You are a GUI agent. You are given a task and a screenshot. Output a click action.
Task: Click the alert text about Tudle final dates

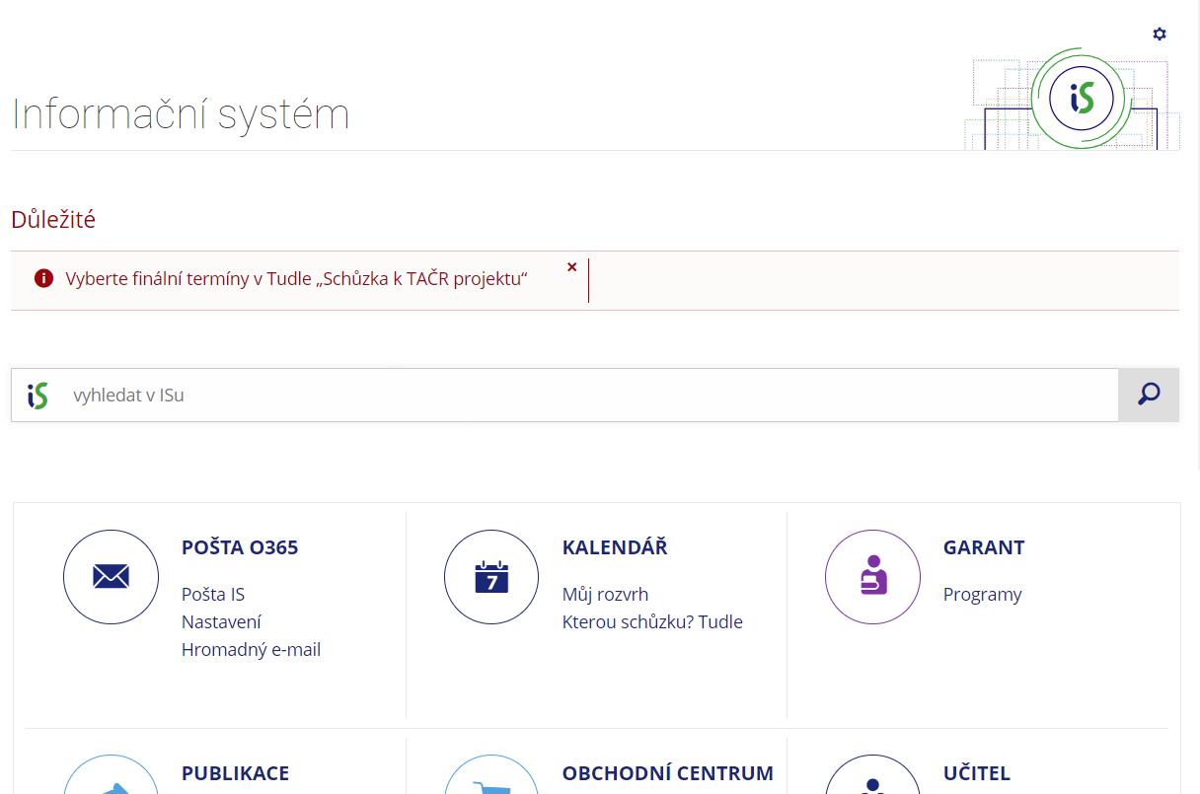pos(296,279)
